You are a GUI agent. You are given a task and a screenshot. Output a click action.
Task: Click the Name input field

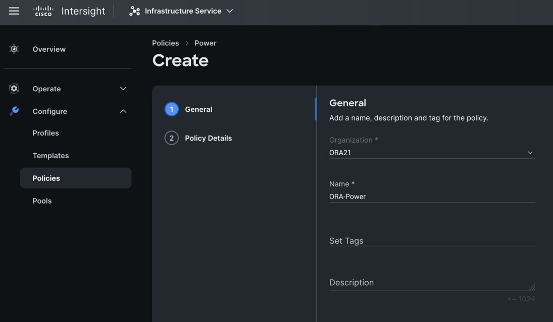tap(432, 197)
